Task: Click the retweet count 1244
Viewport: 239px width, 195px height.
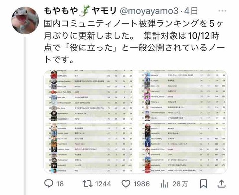Action: coord(103,184)
